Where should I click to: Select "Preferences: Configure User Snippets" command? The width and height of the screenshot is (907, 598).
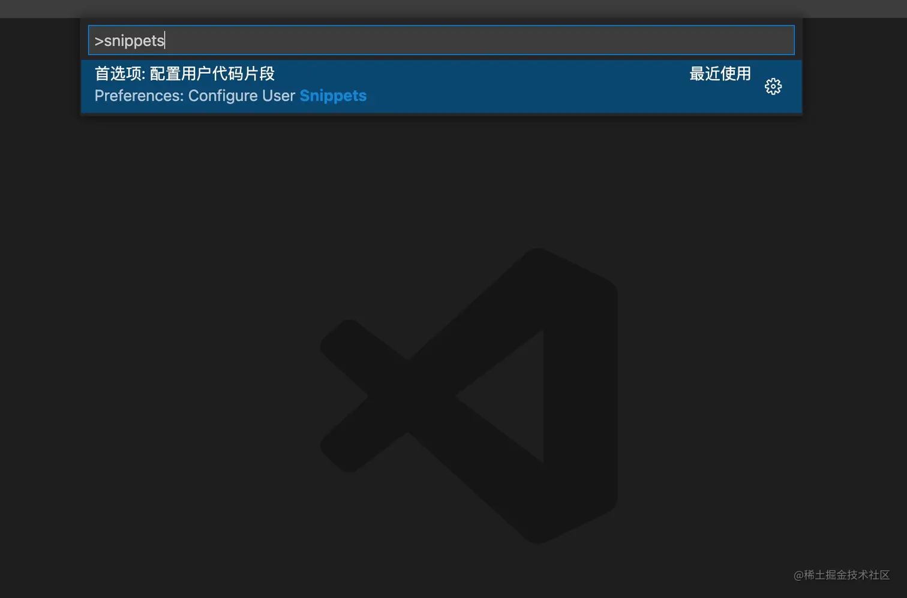[x=441, y=86]
